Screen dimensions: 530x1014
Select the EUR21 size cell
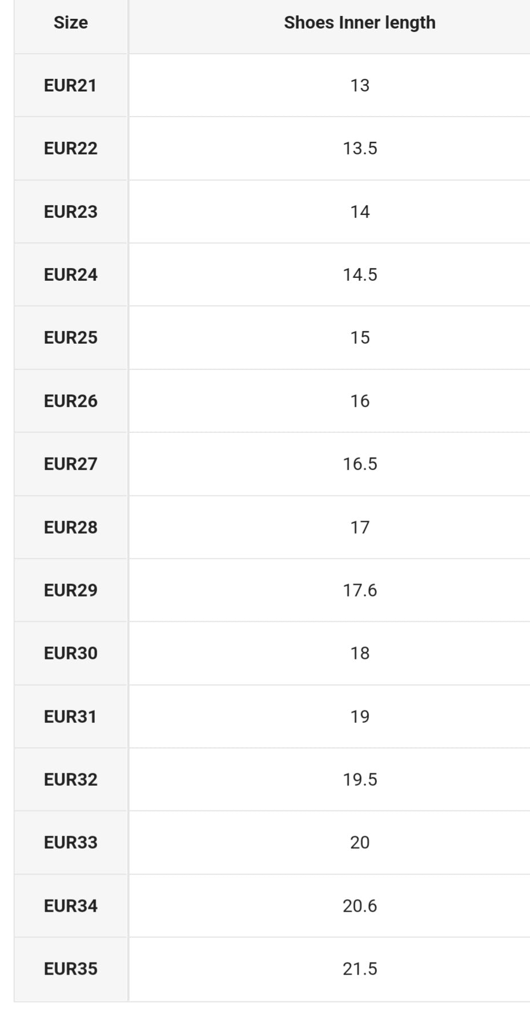point(71,86)
